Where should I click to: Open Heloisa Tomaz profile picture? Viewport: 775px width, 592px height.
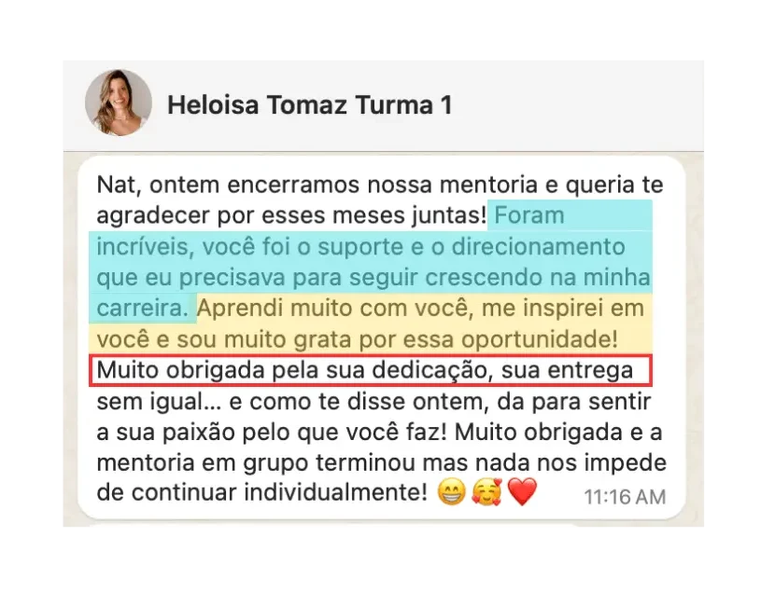coord(119,103)
